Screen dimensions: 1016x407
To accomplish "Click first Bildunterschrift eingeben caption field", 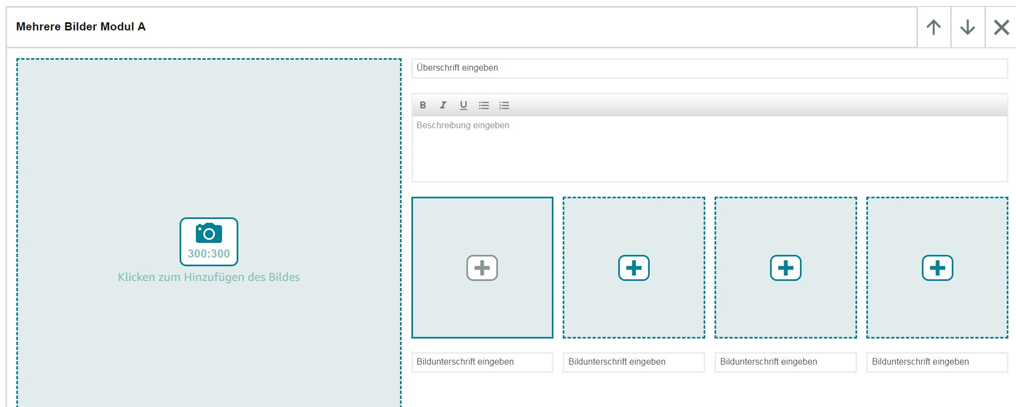I will 482,362.
